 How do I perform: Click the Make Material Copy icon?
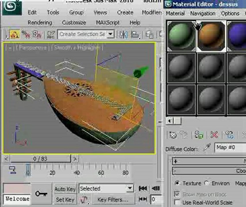(229, 135)
